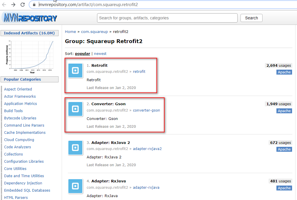The height and width of the screenshot is (200, 297).
Task: Click Apache license badge for Retrofit
Action: tap(284, 72)
